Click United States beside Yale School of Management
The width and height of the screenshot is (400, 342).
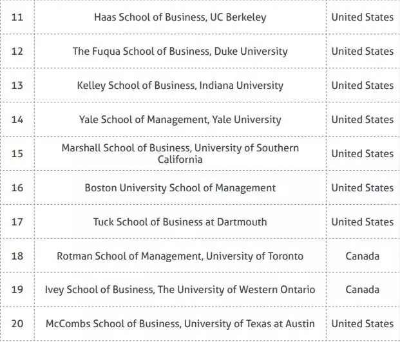tap(362, 120)
